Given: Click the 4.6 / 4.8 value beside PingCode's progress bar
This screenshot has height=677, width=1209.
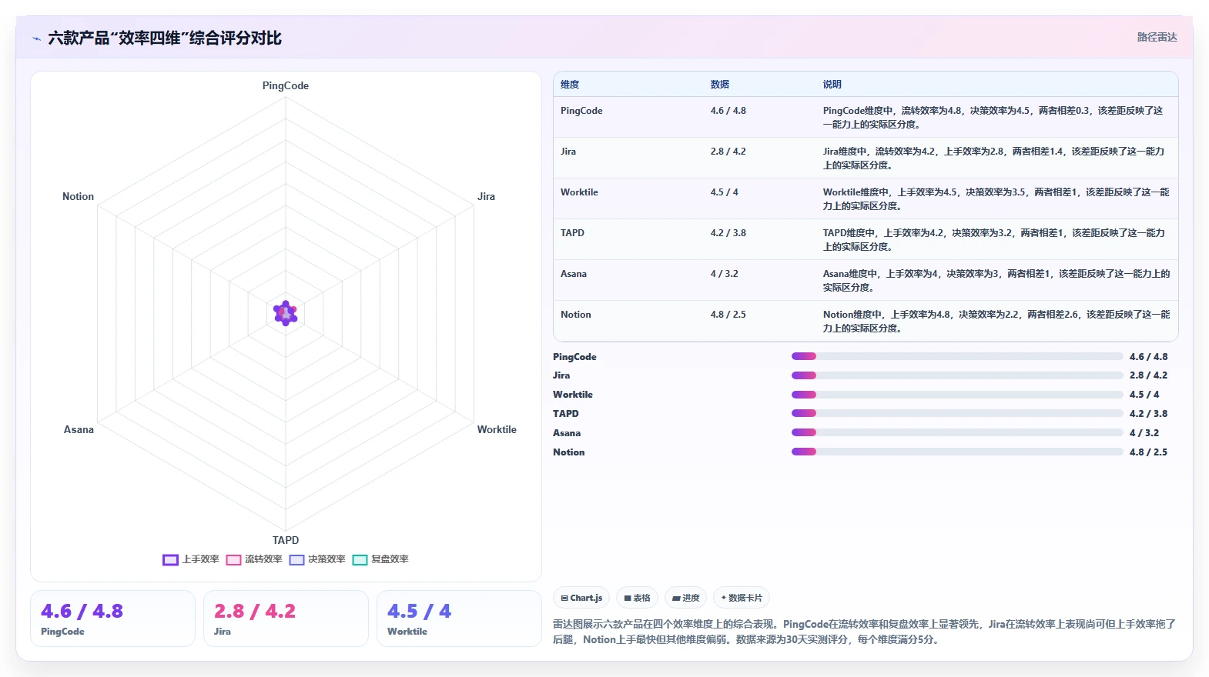Looking at the screenshot, I should [1148, 357].
